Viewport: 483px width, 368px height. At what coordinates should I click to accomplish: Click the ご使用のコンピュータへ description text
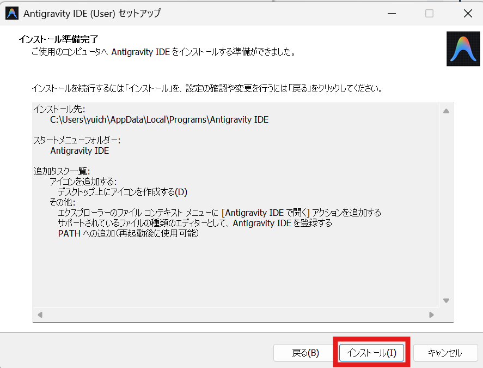pos(163,52)
